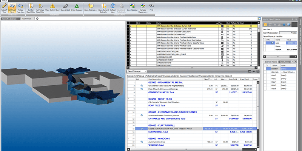Select the Estimate Tables tab
Image resolution: width=302 pixels, height=151 pixels.
pos(271,62)
